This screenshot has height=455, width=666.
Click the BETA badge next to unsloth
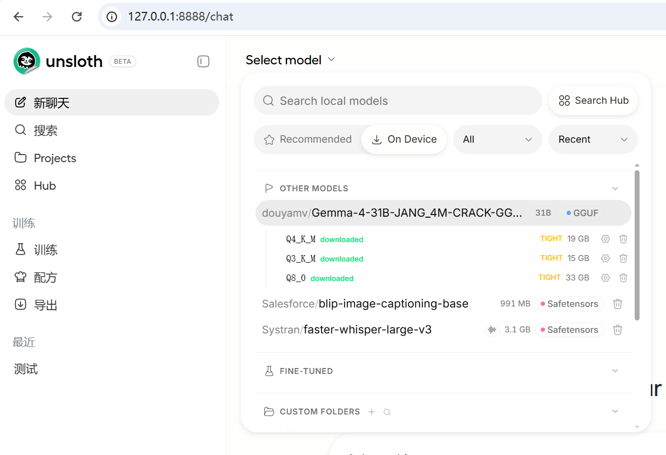click(x=123, y=62)
